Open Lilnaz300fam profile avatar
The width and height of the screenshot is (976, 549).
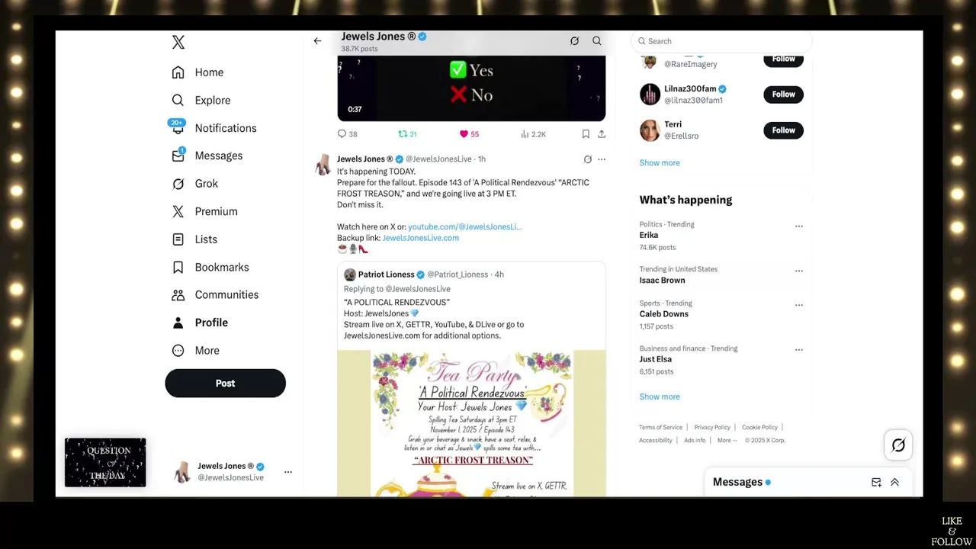tap(650, 95)
